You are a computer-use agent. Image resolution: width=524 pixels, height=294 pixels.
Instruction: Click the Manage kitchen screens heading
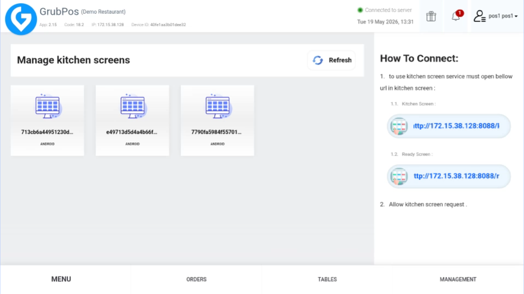[73, 60]
